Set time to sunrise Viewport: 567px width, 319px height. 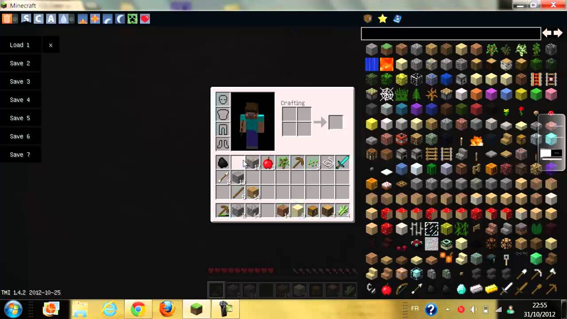(82, 19)
